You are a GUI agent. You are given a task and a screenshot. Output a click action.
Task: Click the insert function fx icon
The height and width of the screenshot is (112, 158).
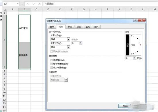(40, 4)
